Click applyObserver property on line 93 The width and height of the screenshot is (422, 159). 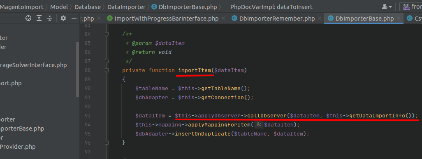click(x=219, y=116)
